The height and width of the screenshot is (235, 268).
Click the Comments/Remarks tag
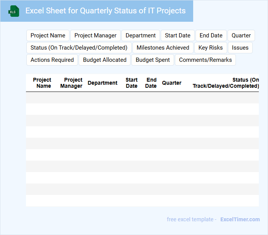tap(205, 60)
